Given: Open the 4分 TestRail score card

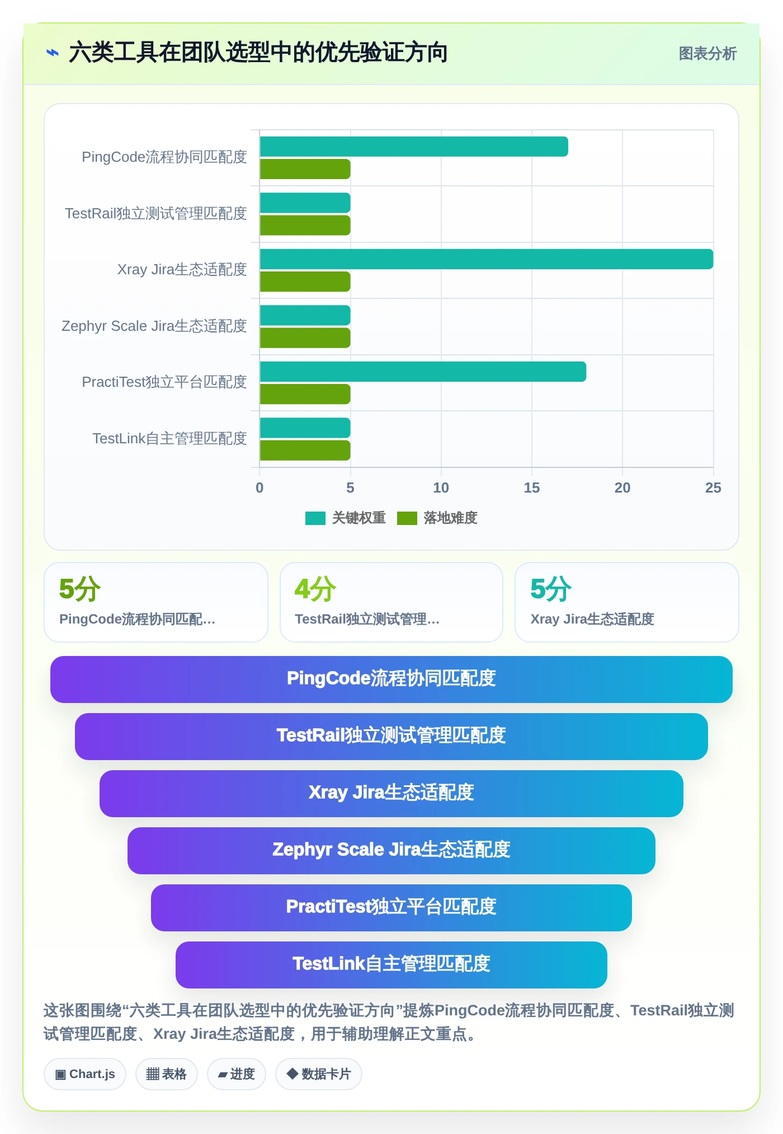Looking at the screenshot, I should [x=391, y=602].
